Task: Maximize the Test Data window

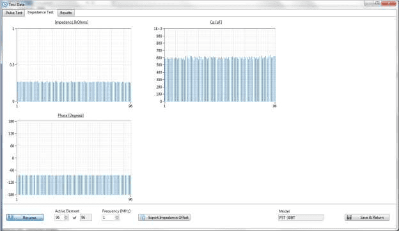Action: [377, 3]
